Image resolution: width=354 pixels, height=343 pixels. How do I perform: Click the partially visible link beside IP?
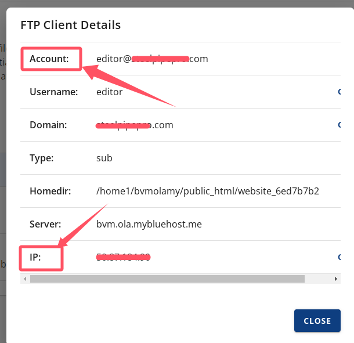pyautogui.click(x=338, y=257)
